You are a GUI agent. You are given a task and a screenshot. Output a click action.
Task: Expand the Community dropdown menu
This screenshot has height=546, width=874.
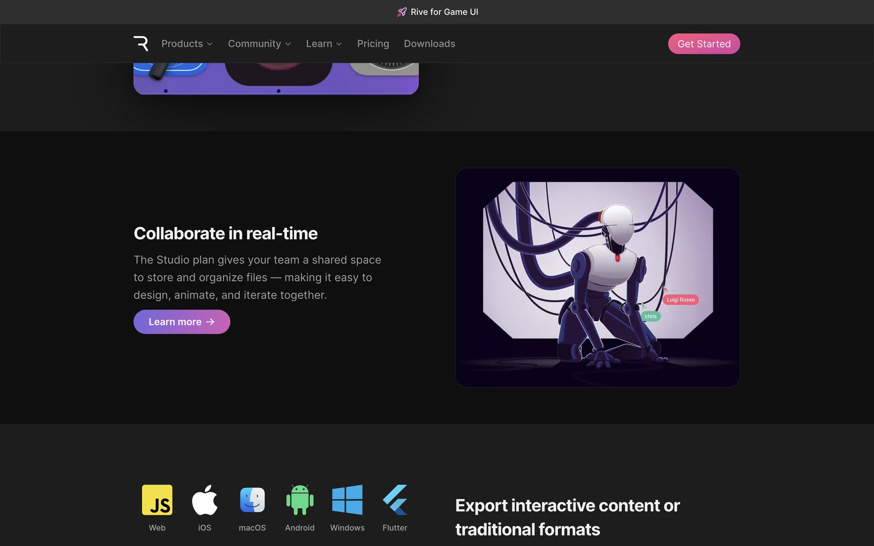(x=259, y=44)
